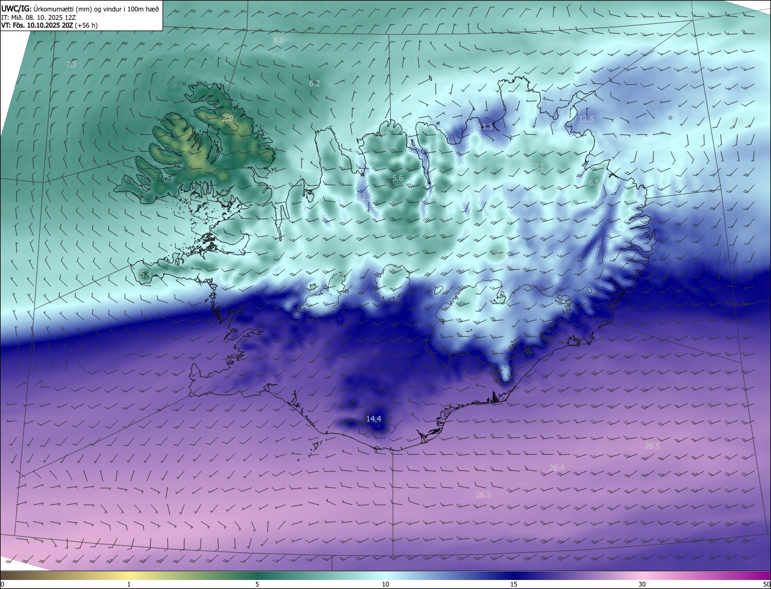The image size is (771, 589).
Task: Click the colorbar tick label 10
Action: click(385, 584)
